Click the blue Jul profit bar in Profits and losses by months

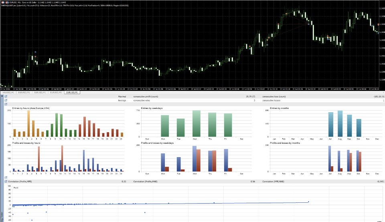pos(330,159)
